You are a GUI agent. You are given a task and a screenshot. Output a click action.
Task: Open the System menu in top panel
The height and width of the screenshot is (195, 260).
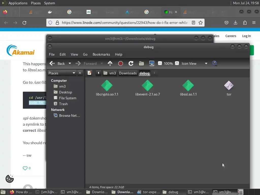click(x=50, y=3)
